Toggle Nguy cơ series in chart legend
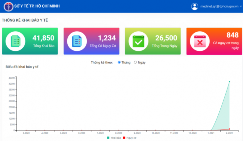 [x=130, y=137]
